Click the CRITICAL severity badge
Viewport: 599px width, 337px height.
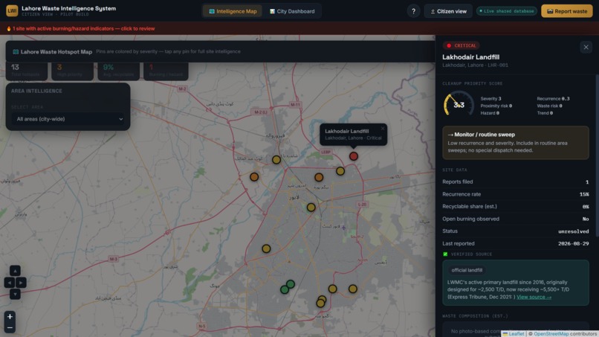tap(461, 45)
